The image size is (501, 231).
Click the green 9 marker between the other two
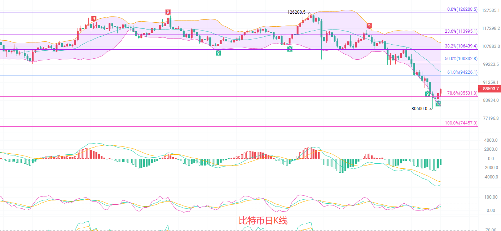click(x=290, y=49)
